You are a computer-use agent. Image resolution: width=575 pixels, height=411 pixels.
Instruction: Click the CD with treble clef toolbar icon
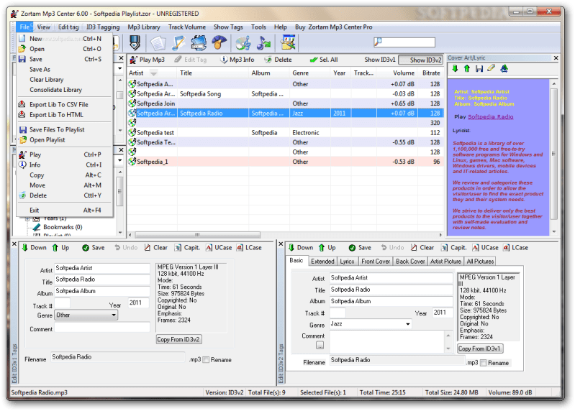(243, 43)
